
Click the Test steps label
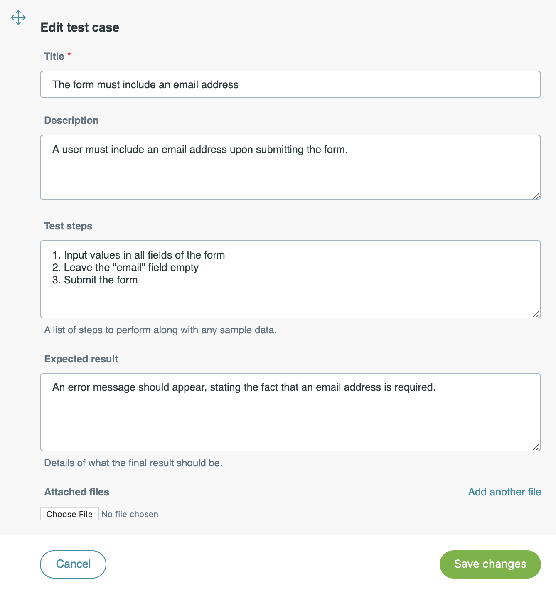tap(68, 226)
